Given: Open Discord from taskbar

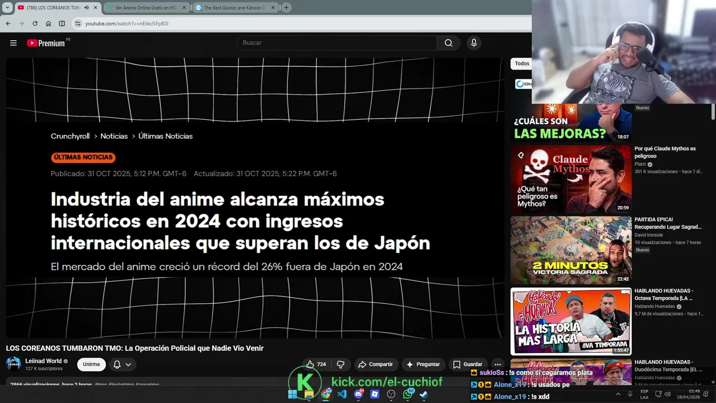Looking at the screenshot, I should (359, 394).
